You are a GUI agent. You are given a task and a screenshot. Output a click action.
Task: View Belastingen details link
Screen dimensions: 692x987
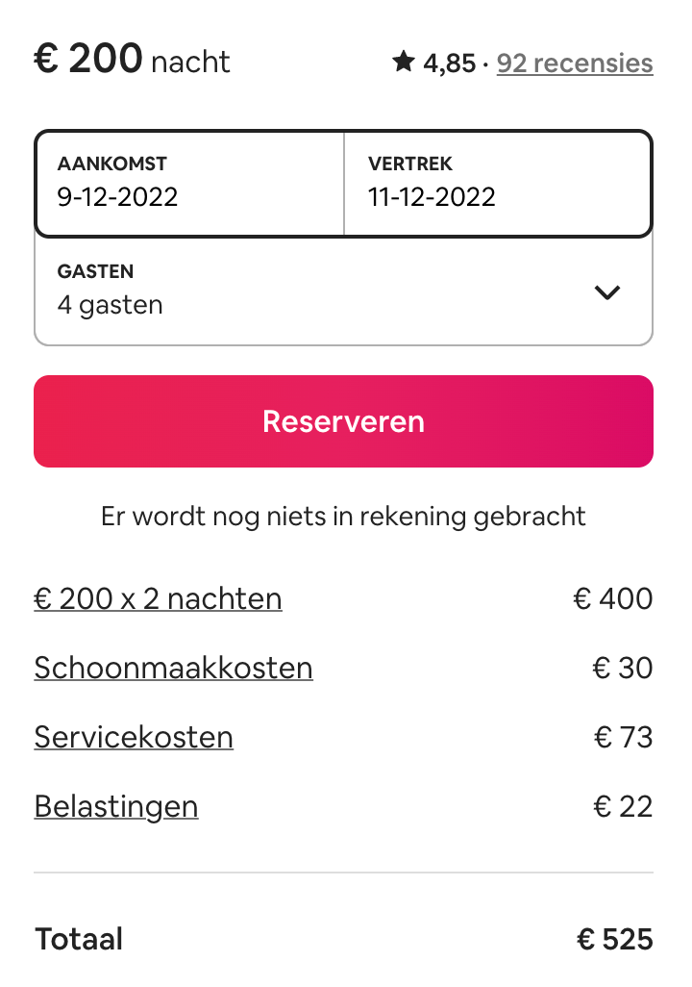[x=116, y=807]
